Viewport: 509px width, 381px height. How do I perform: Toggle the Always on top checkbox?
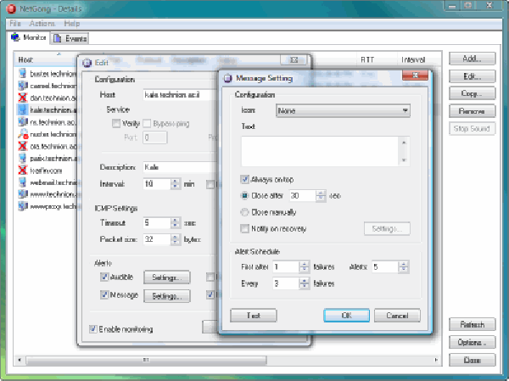[244, 179]
